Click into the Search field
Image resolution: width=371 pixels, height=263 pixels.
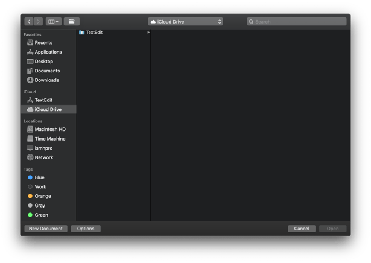[x=297, y=22]
